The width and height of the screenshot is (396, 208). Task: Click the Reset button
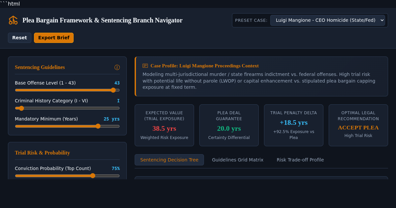coord(19,38)
